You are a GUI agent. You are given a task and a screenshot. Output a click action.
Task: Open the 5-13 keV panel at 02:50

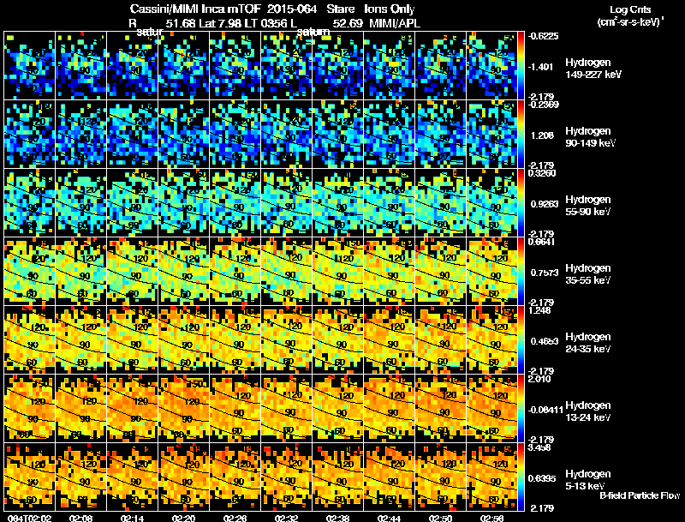coord(440,477)
